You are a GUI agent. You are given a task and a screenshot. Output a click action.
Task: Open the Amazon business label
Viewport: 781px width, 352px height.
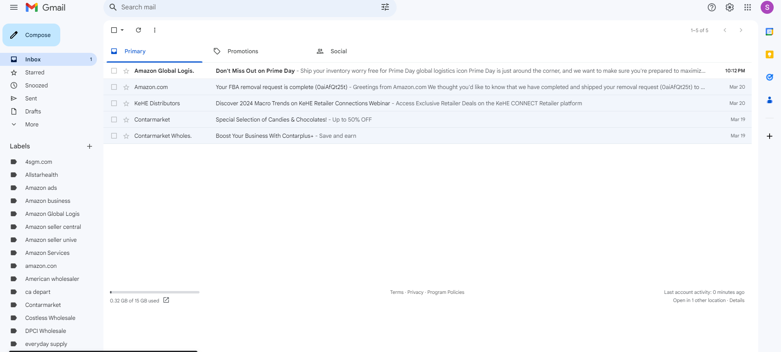48,201
